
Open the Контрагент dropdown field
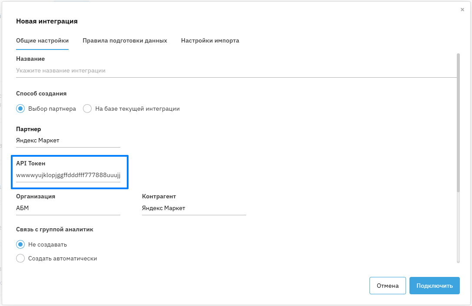[x=194, y=208]
